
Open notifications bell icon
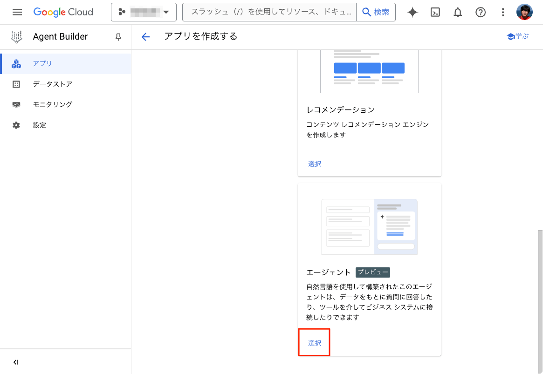[x=458, y=13]
